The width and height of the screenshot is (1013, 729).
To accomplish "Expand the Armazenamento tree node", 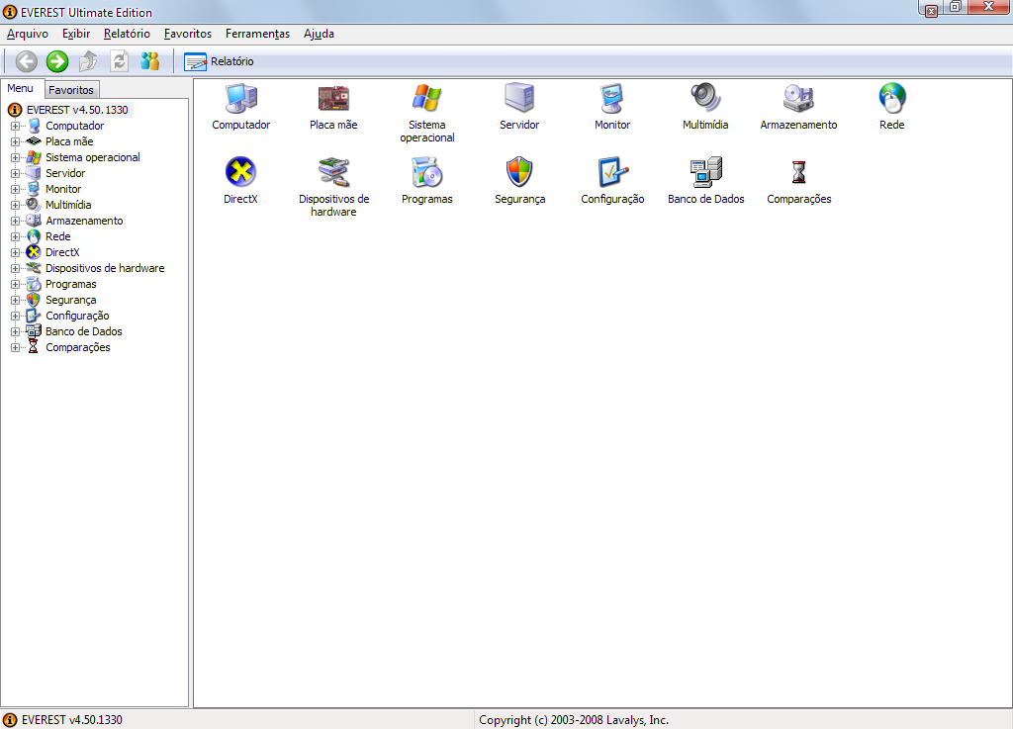I will click(x=15, y=221).
